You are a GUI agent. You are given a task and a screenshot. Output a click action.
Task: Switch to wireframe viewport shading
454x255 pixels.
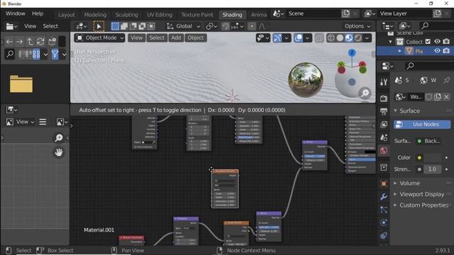(x=331, y=38)
